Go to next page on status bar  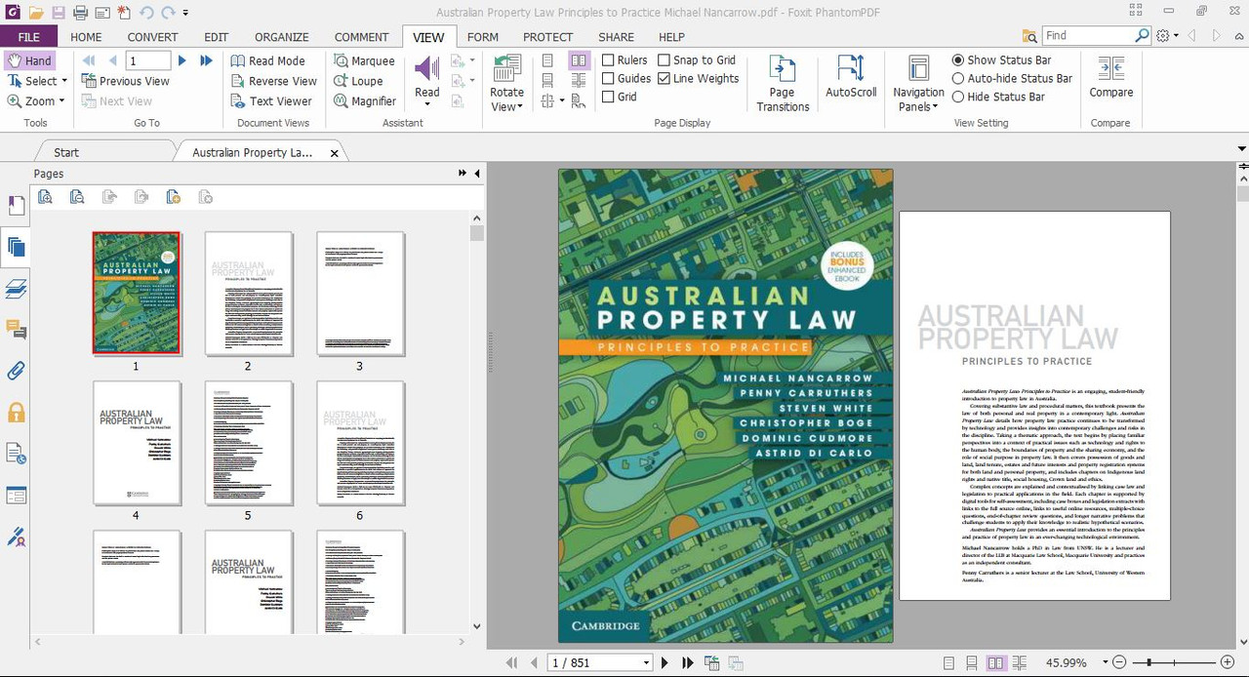[665, 662]
